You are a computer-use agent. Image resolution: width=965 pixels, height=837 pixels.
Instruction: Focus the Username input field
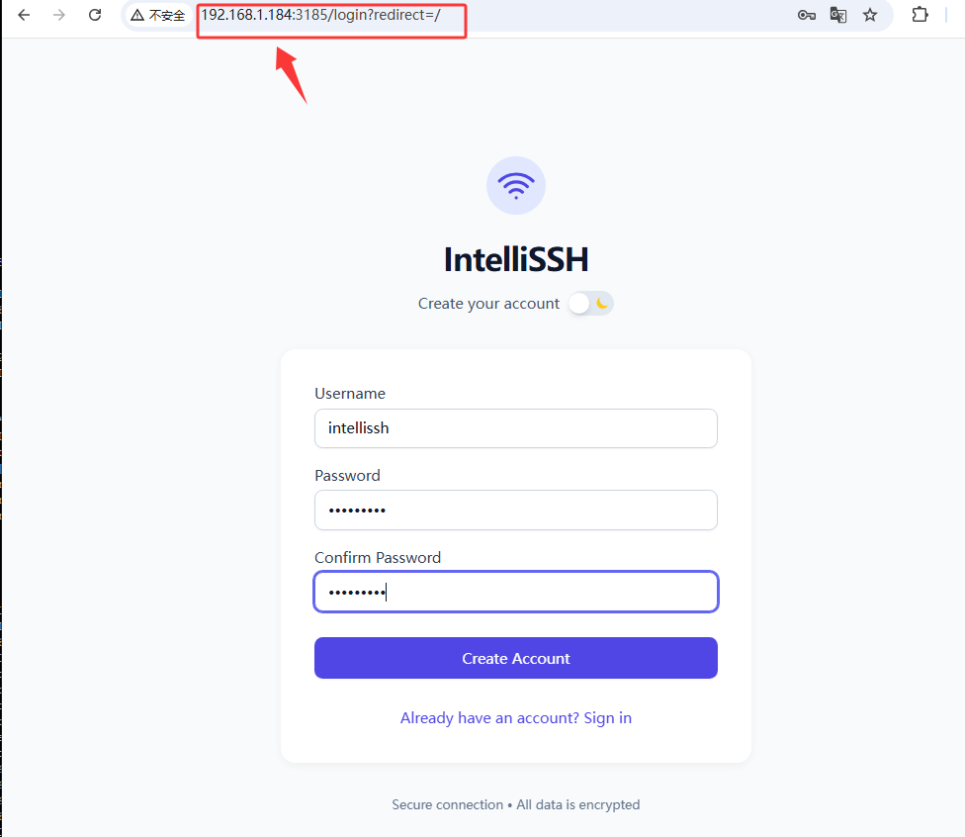coord(516,428)
